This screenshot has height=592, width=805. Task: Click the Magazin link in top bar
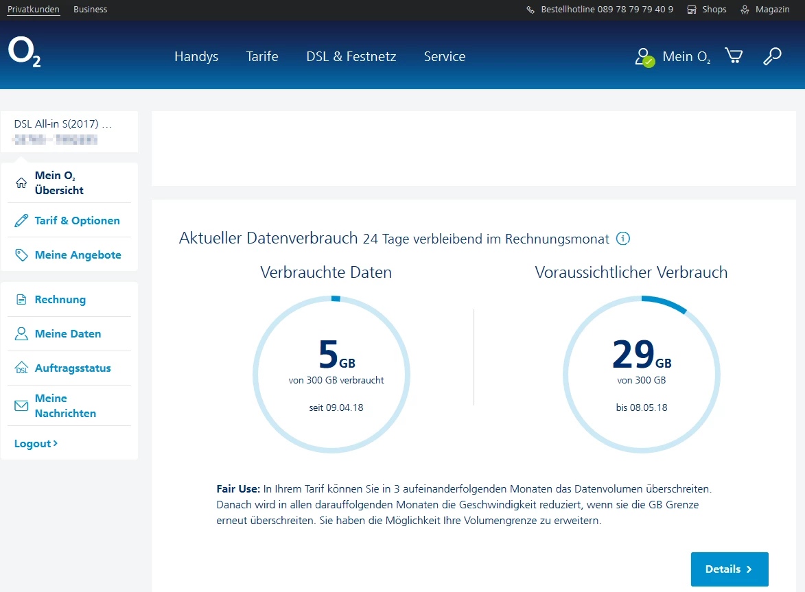point(772,9)
